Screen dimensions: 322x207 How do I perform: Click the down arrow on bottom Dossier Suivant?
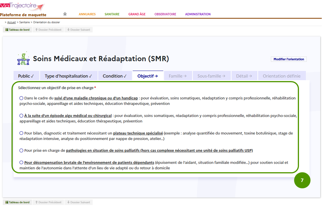pyautogui.click(x=68, y=202)
